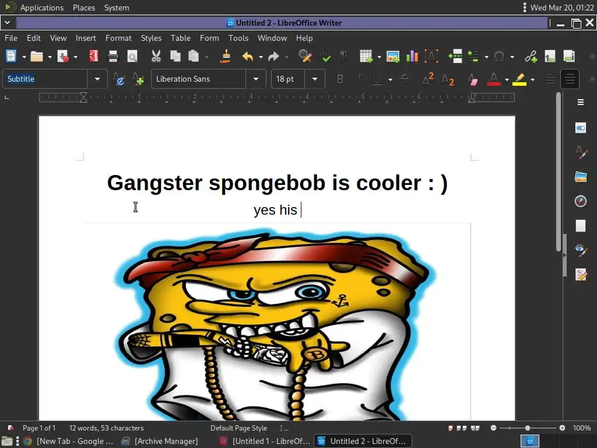
Task: Open sidebar Properties deck
Action: click(x=581, y=128)
